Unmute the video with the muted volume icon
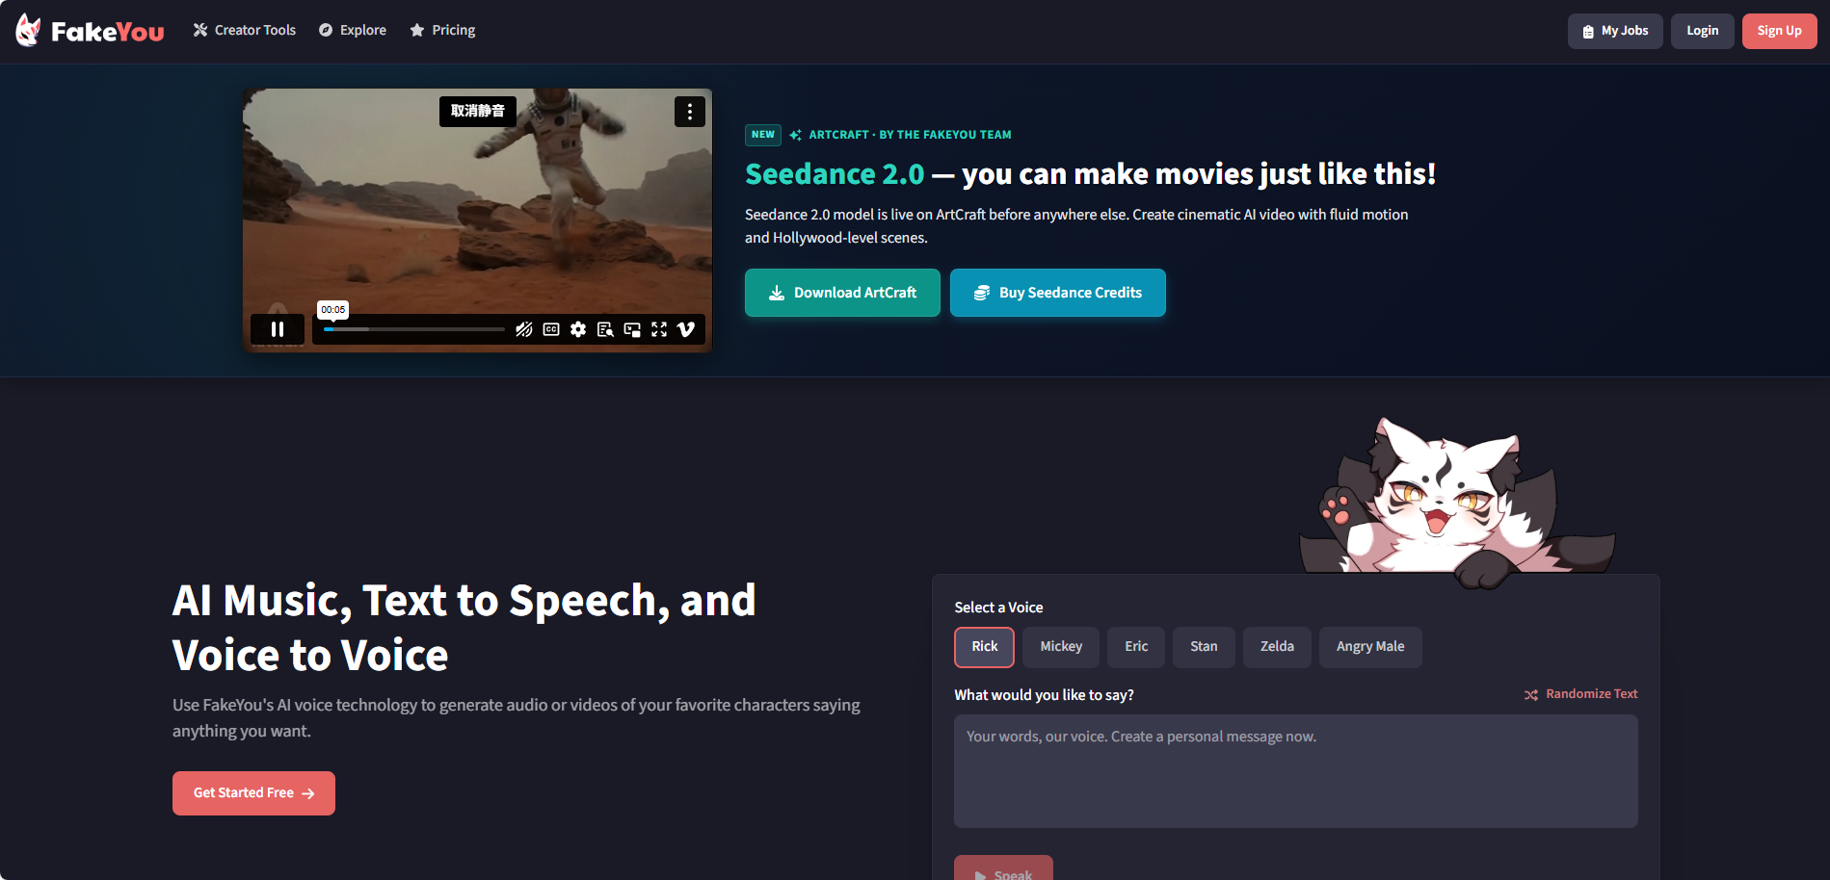The image size is (1830, 880). point(524,329)
